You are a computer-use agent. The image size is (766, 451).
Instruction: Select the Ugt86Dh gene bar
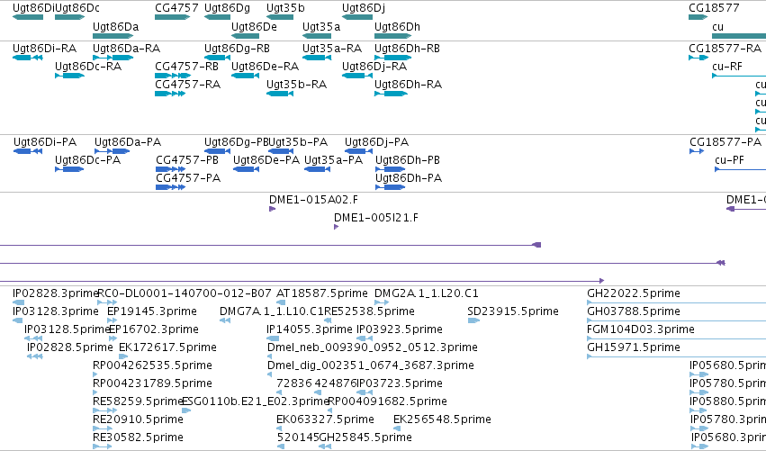tap(393, 36)
